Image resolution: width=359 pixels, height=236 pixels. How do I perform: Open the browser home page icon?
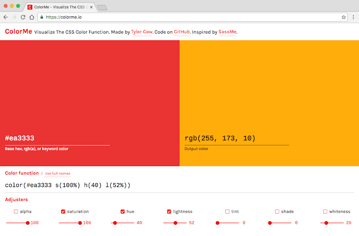point(31,17)
